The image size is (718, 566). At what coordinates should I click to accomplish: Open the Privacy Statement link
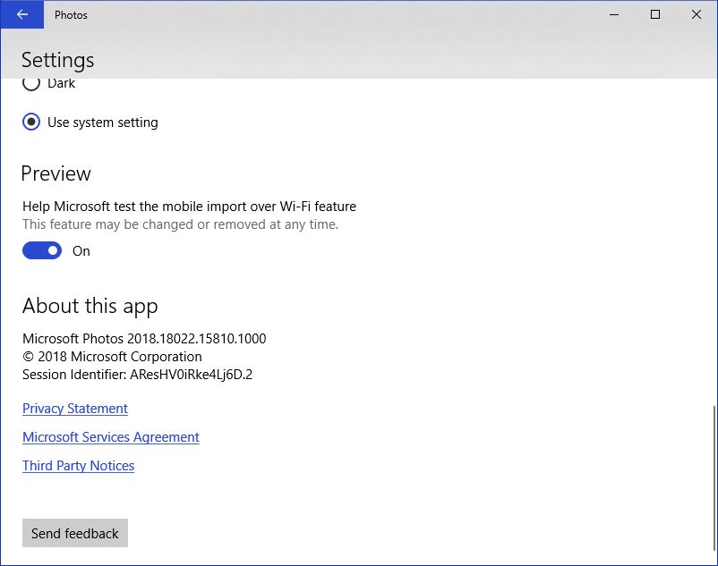[x=75, y=409]
